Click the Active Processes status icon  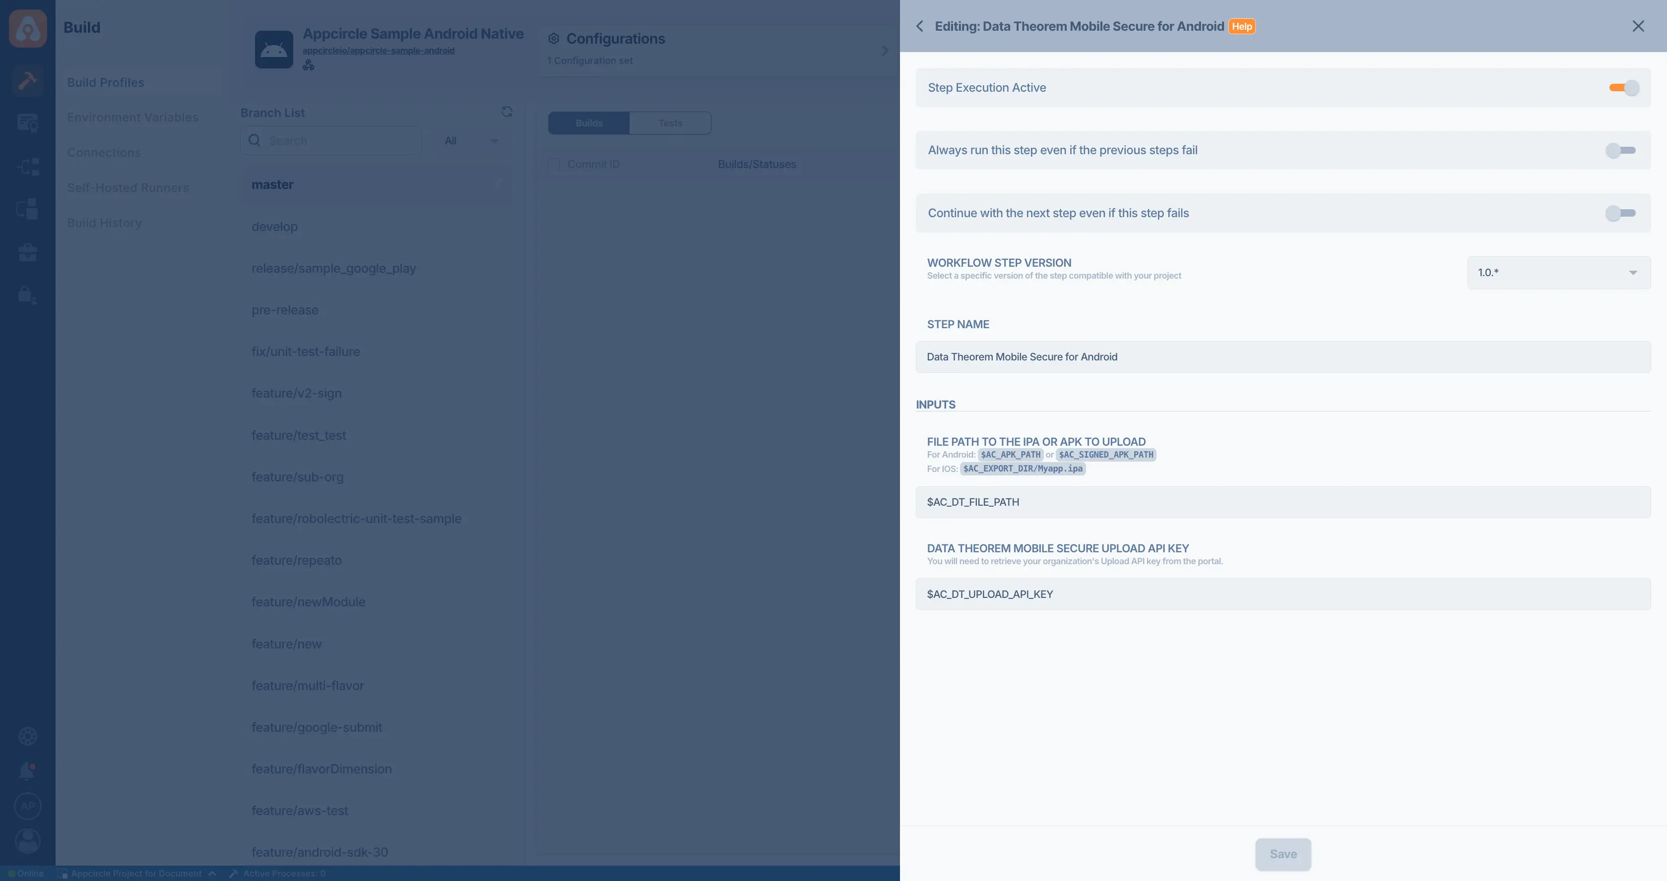point(234,873)
